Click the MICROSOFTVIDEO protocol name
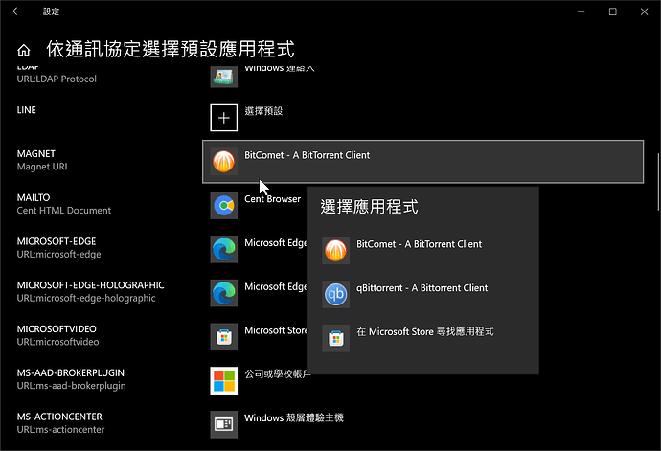The height and width of the screenshot is (451, 661). [57, 329]
